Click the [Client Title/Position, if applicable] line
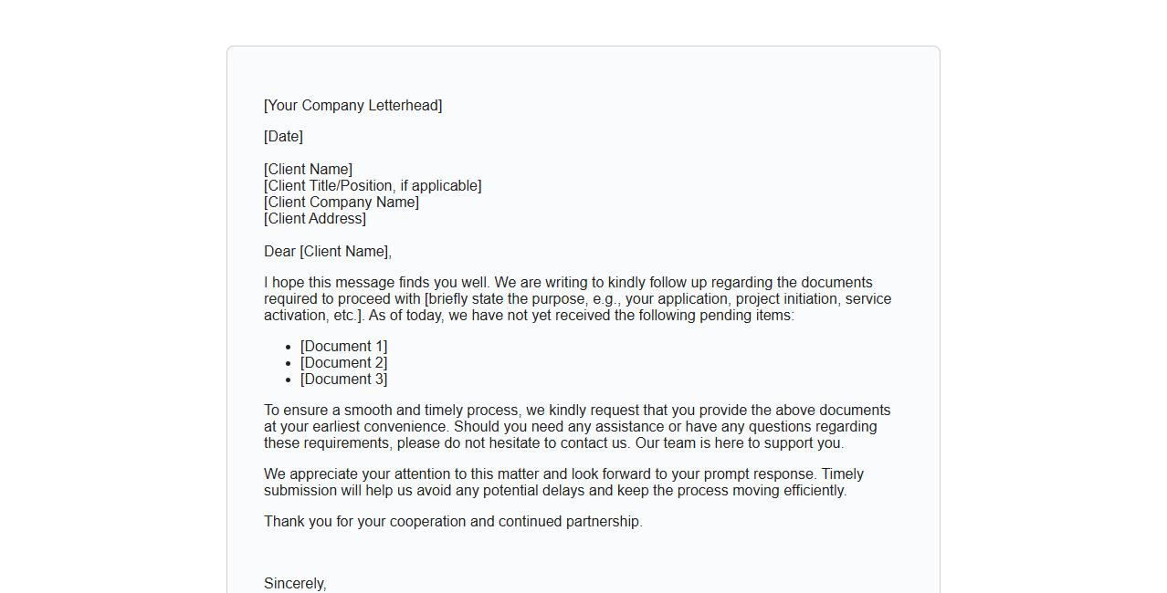The height and width of the screenshot is (593, 1167). (x=373, y=186)
